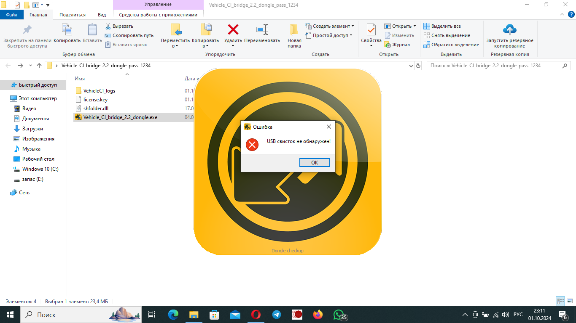Select Windows 10 (C:) drive in sidebar
Image resolution: width=576 pixels, height=323 pixels.
tap(40, 169)
